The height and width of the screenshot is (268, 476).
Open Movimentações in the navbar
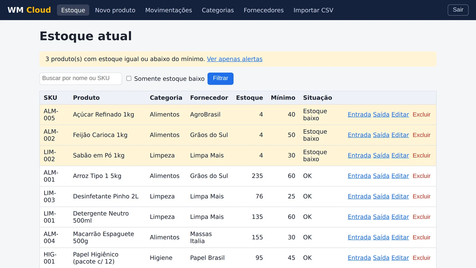(x=169, y=10)
